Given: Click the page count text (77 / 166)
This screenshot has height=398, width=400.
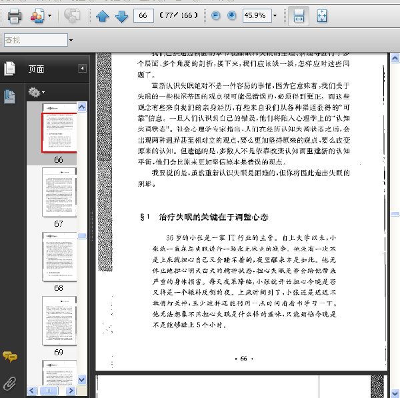Looking at the screenshot, I should point(179,15).
